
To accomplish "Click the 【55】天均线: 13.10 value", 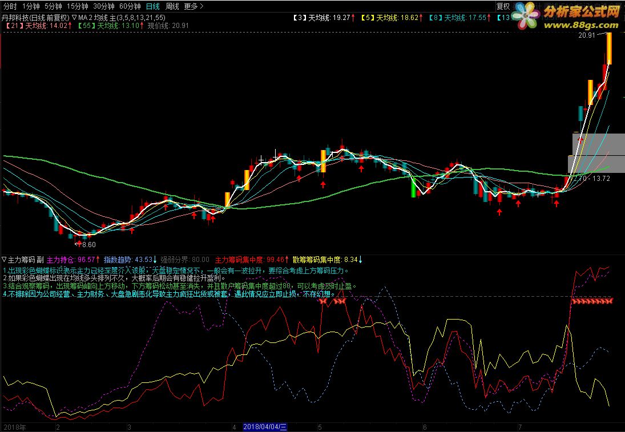I will pos(110,26).
